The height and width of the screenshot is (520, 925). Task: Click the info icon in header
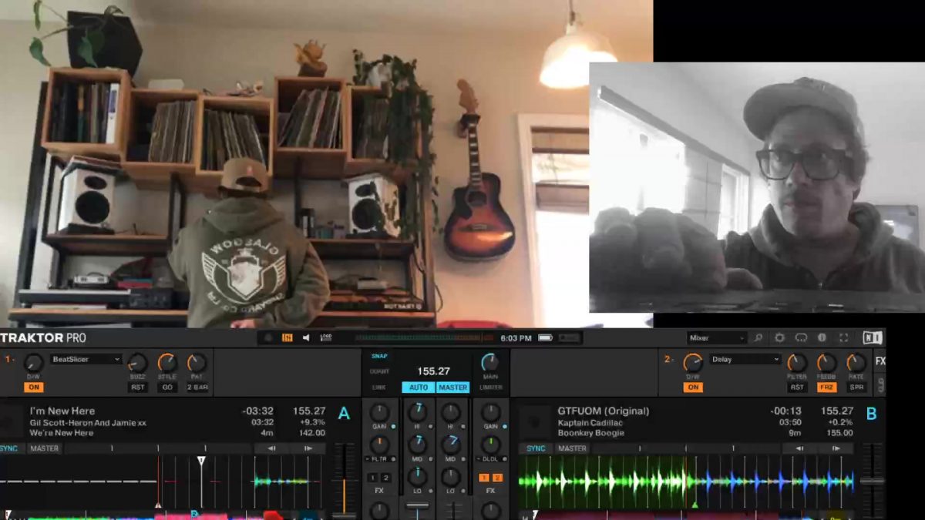822,337
